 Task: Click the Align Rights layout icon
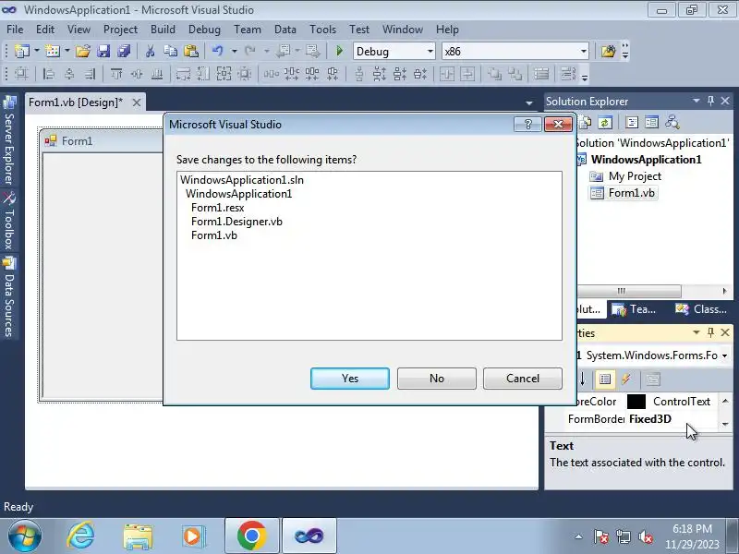(x=90, y=74)
